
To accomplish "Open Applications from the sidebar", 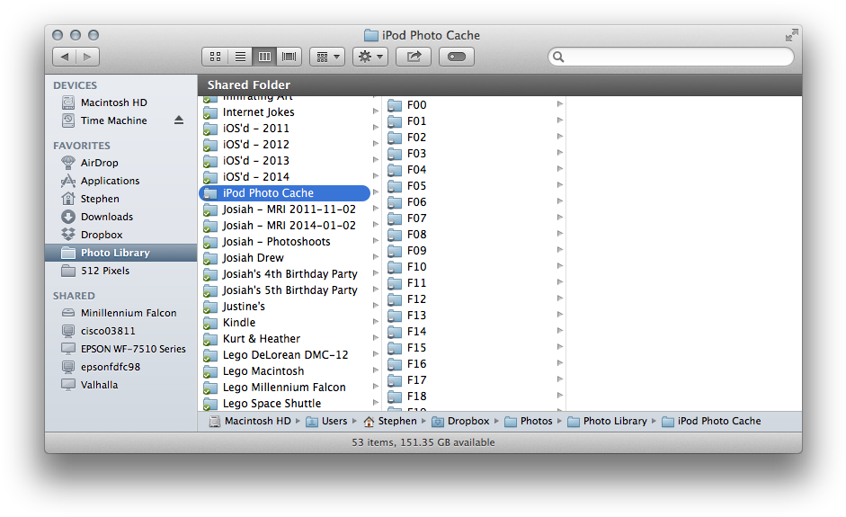I will pos(120,181).
